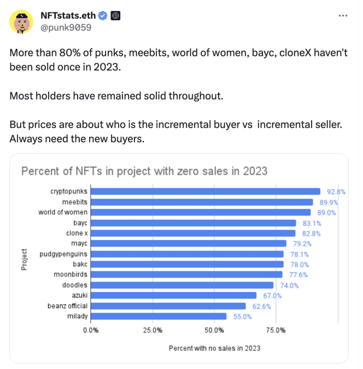Click the vertical 'Project' axis label
Image resolution: width=363 pixels, height=369 pixels.
25,259
